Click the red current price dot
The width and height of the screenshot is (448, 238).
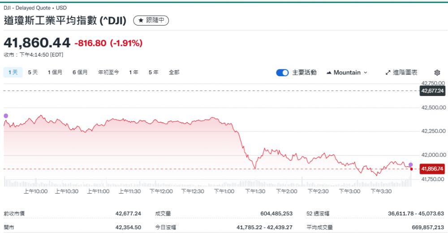(x=412, y=169)
